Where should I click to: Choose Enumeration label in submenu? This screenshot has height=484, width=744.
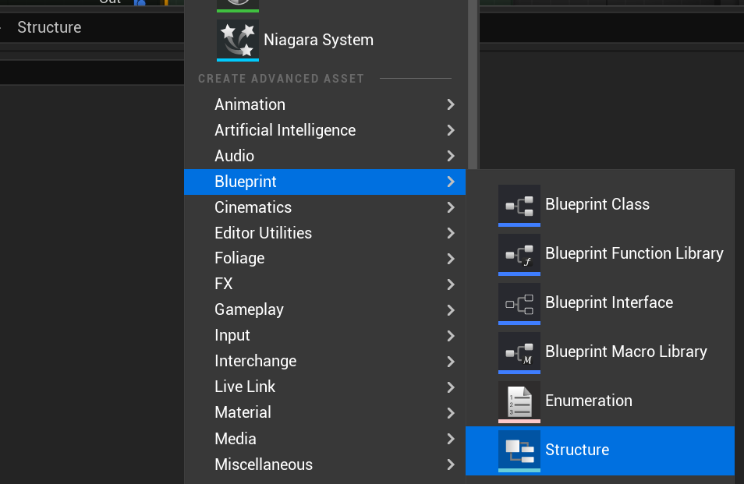click(589, 401)
